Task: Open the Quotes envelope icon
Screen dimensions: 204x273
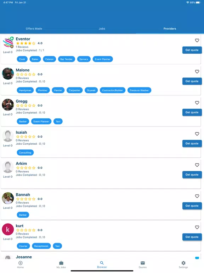Action: pyautogui.click(x=143, y=263)
